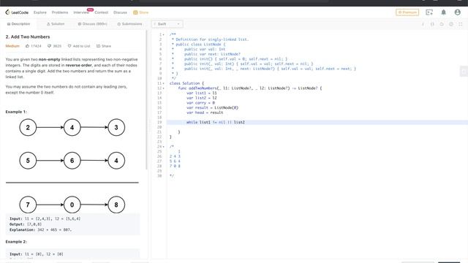Click comment line 7 0 8 in editor
The width and height of the screenshot is (468, 263).
coord(175,166)
